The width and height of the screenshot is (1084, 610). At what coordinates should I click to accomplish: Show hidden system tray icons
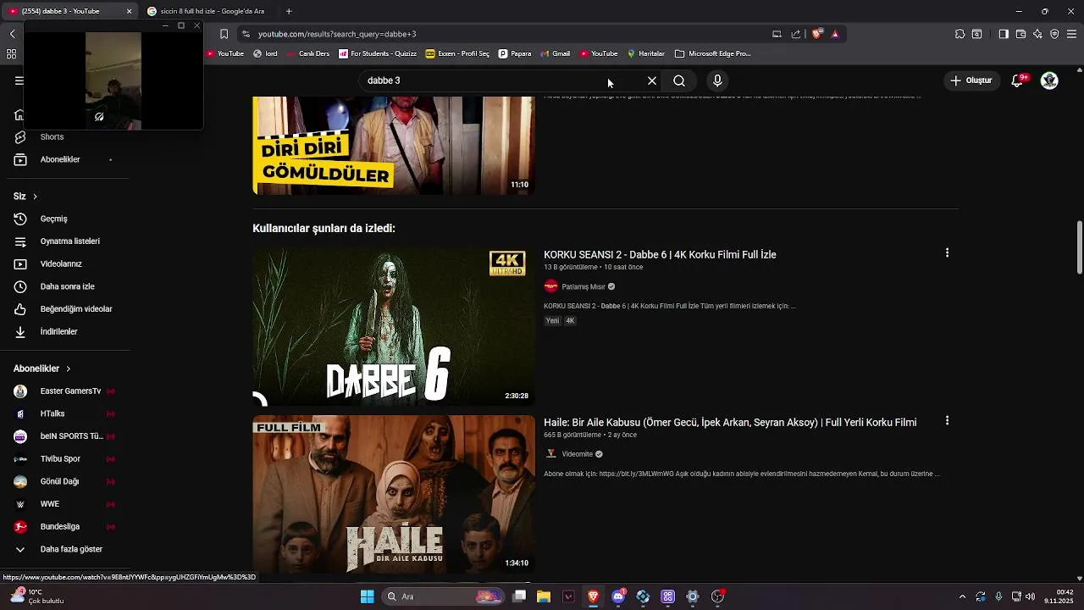962,596
